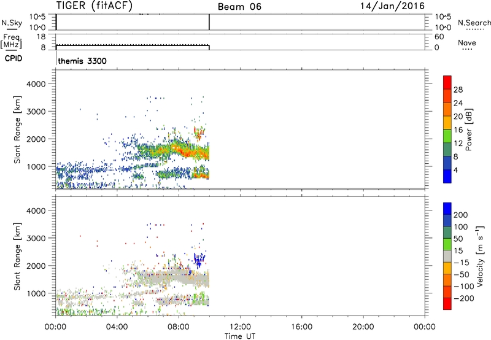491x340 pixels.
Task: Click the '60' Nave axis tick
Action: [439, 37]
